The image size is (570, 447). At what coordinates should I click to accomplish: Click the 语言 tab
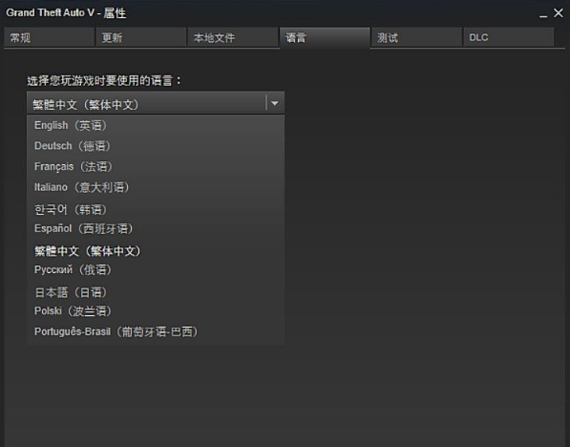(x=325, y=37)
